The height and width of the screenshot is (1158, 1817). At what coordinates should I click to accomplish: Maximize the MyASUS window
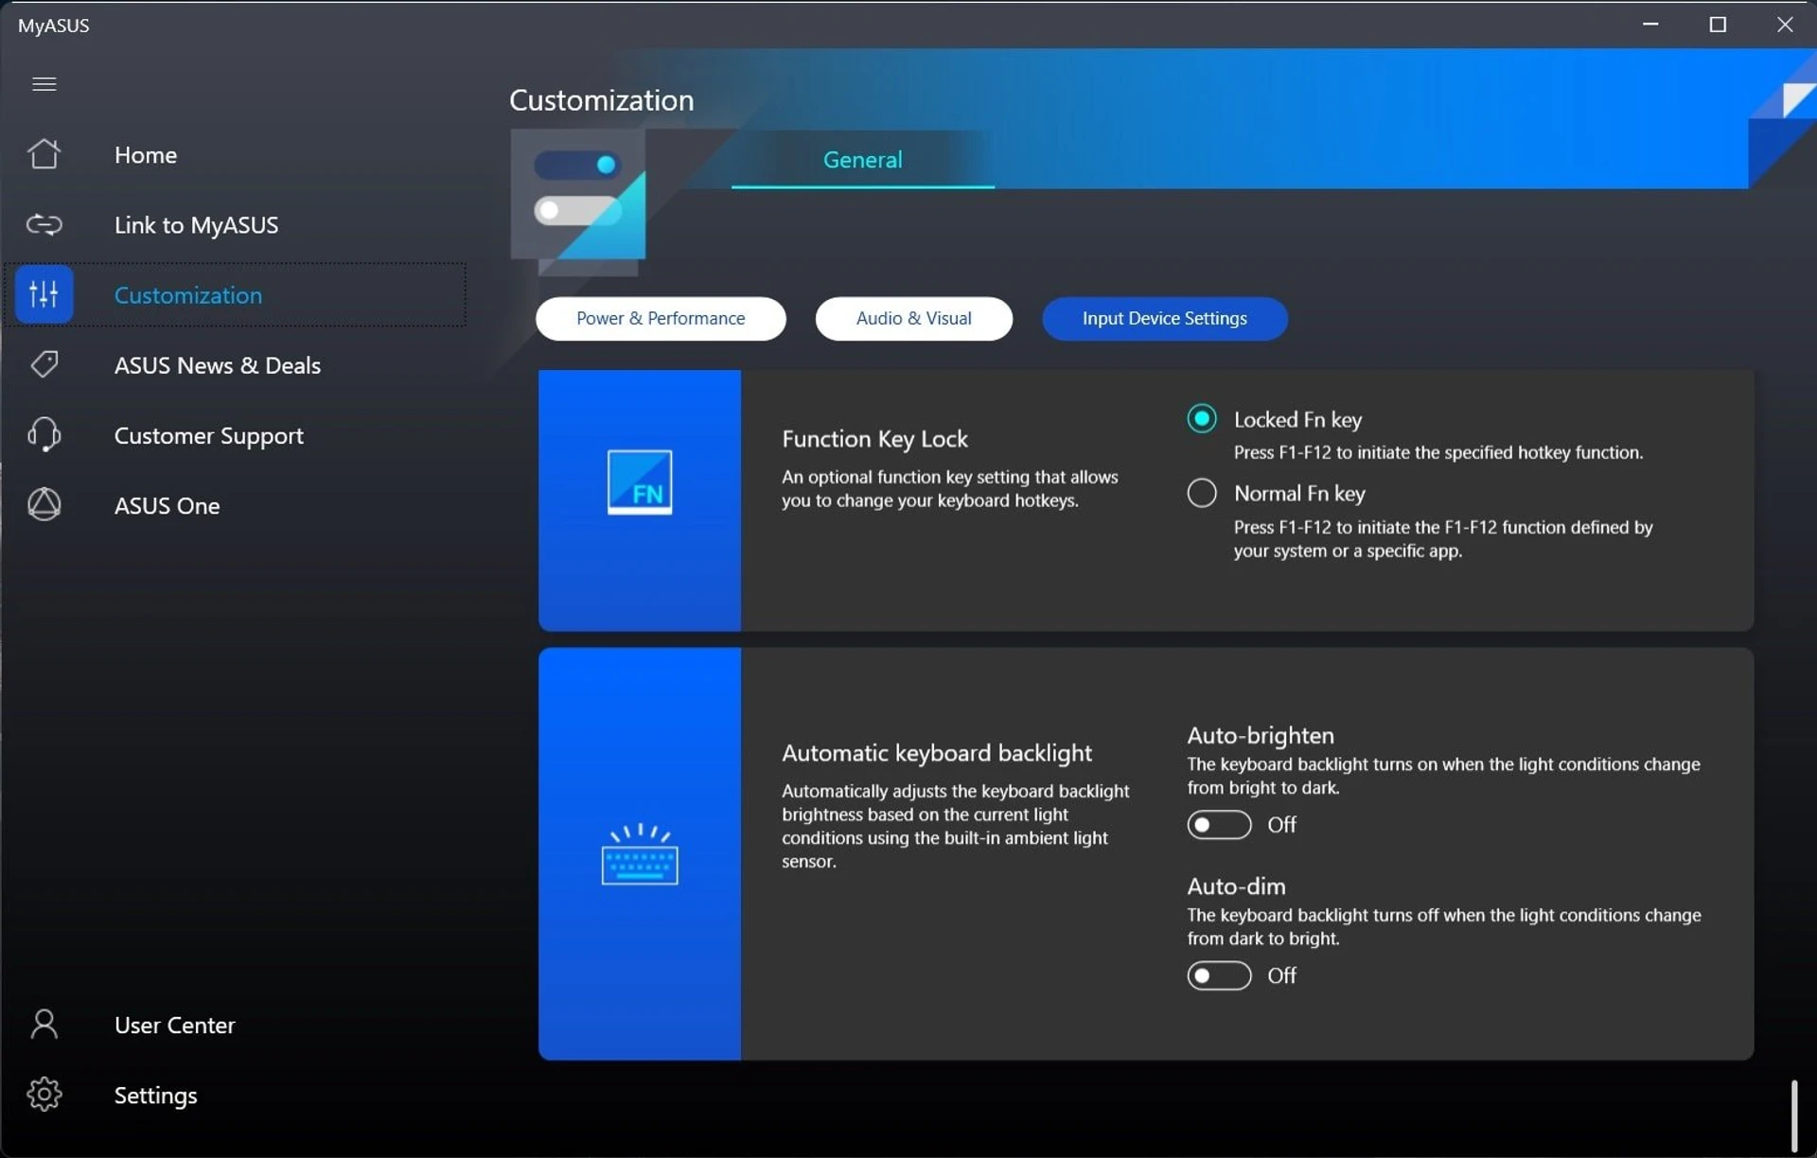1718,25
